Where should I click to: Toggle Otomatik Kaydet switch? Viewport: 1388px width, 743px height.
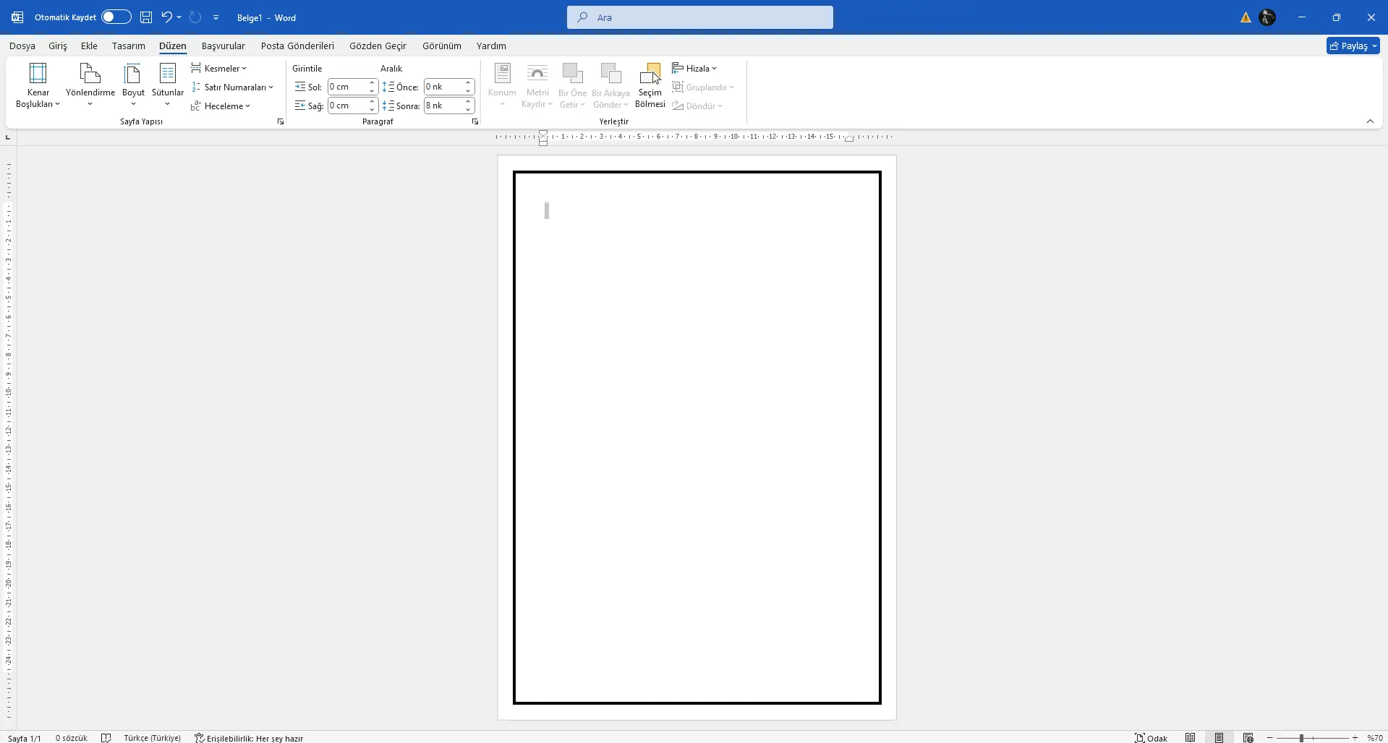pyautogui.click(x=116, y=17)
